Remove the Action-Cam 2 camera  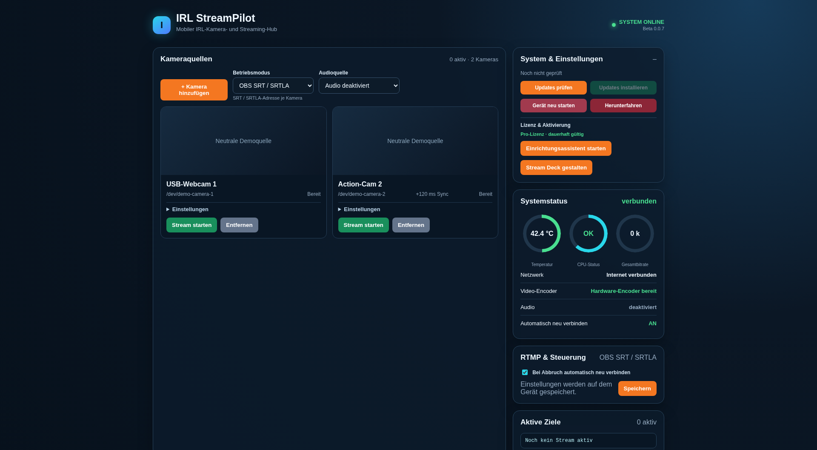pos(411,225)
